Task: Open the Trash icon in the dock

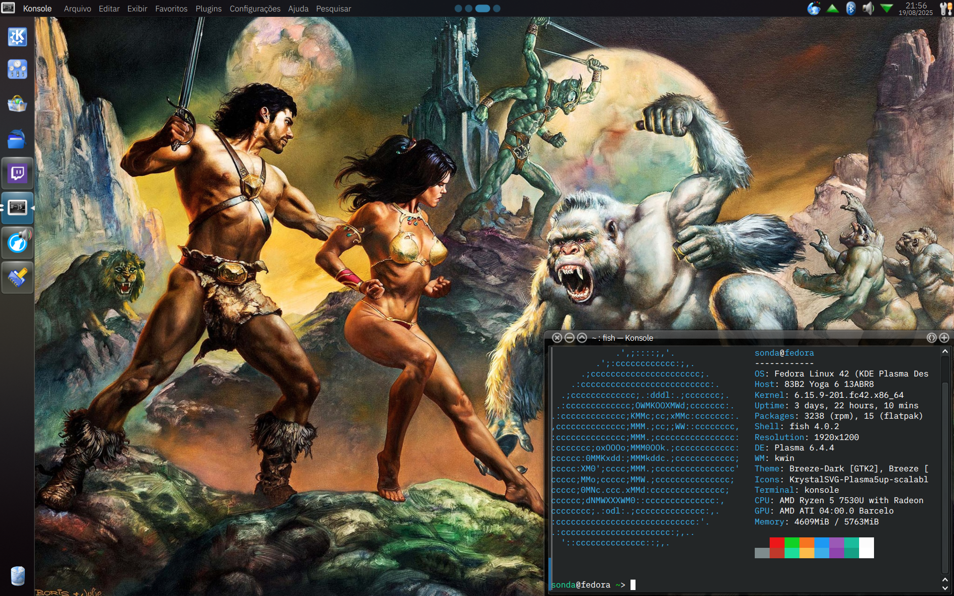Action: point(17,576)
